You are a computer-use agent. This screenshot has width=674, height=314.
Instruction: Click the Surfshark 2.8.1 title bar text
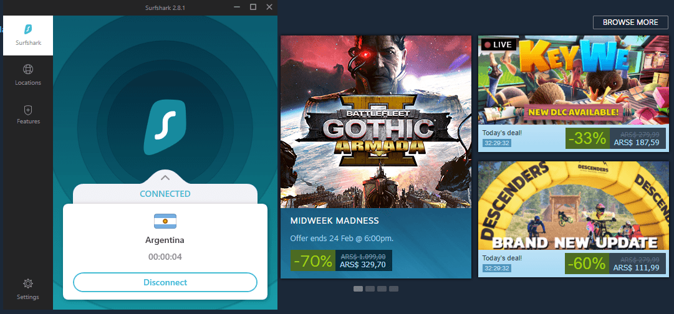coord(165,7)
